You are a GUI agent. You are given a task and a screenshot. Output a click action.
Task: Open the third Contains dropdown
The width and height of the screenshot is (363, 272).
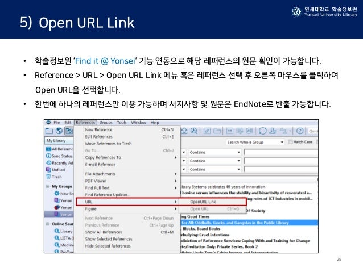click(x=215, y=169)
